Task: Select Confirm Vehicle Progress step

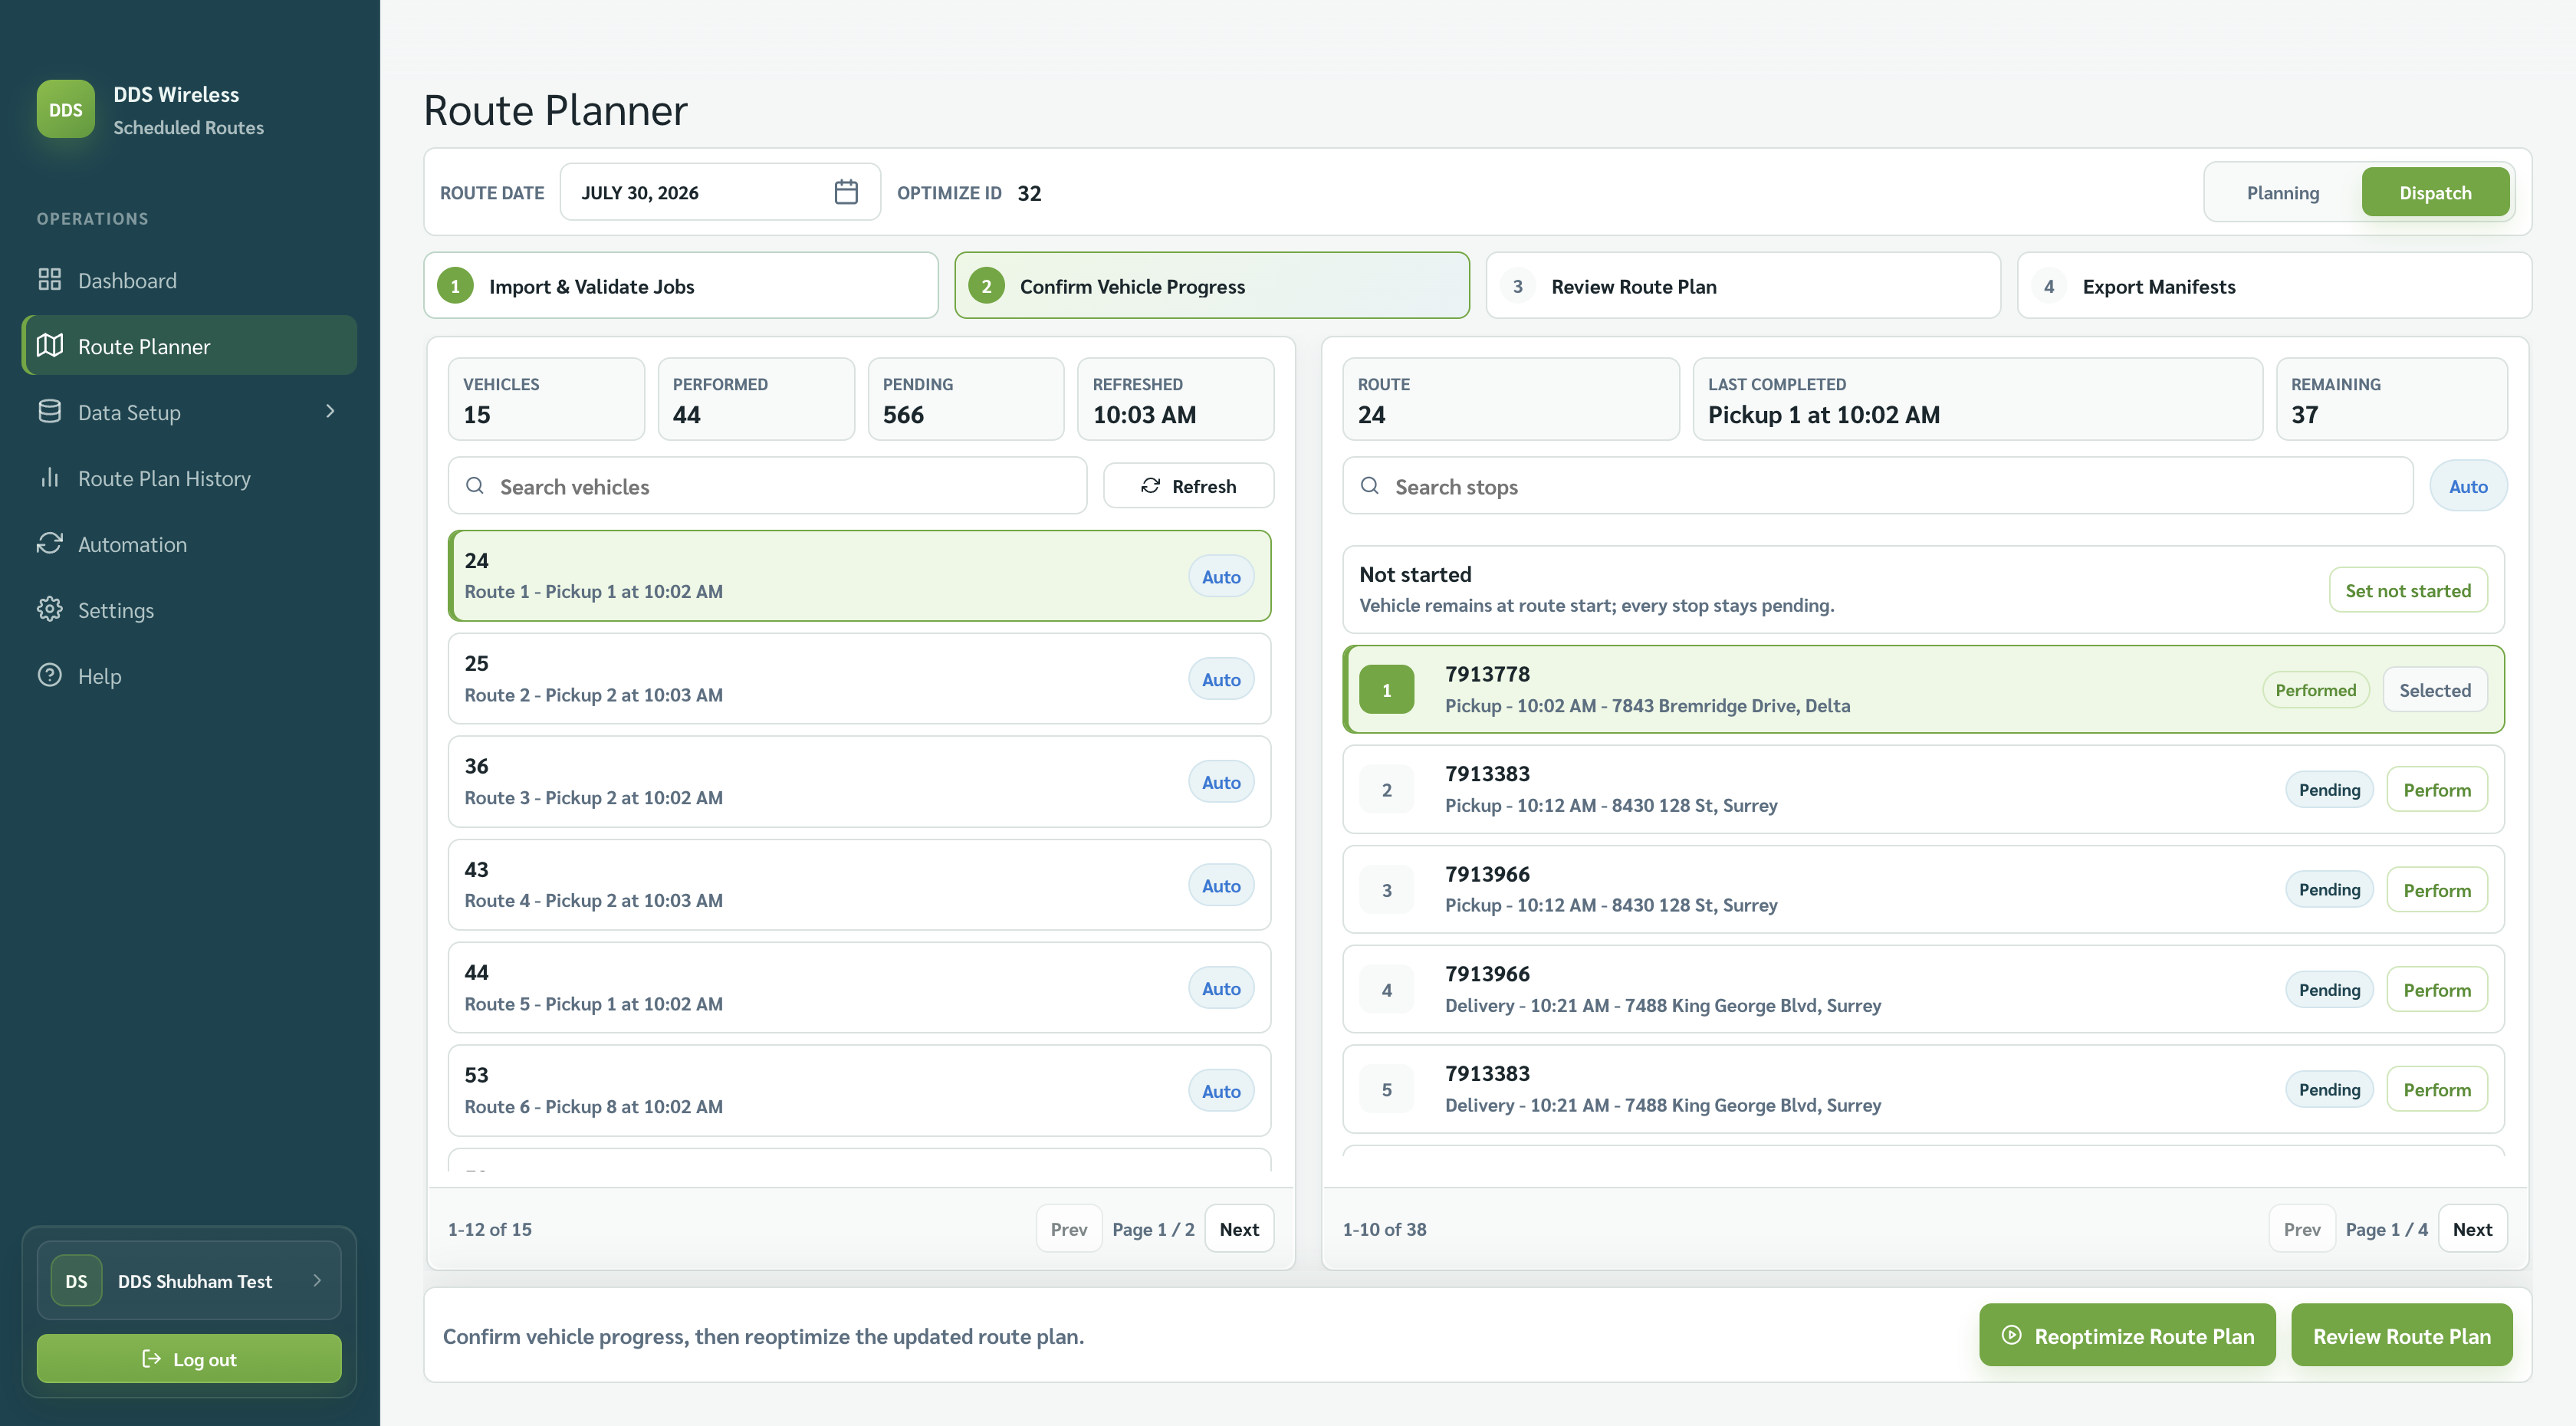Action: point(1212,286)
